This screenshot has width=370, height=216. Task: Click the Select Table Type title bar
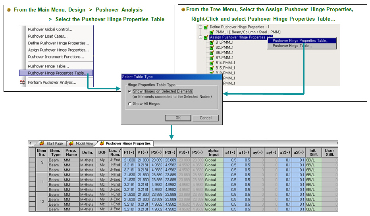point(172,77)
